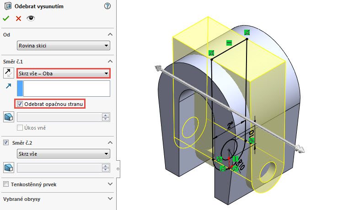This screenshot has height=210, width=343.
Task: Click the Směr č.2 draft angle field
Action: [x=59, y=168]
